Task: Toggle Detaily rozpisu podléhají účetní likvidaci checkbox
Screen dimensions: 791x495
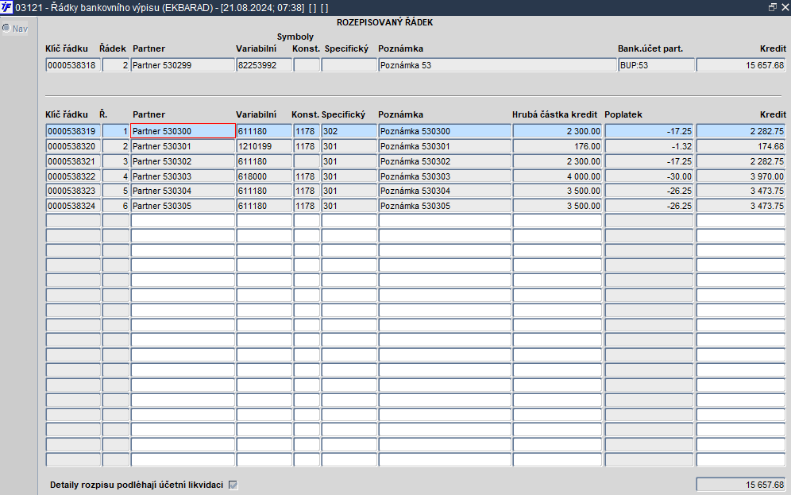Action: (233, 485)
